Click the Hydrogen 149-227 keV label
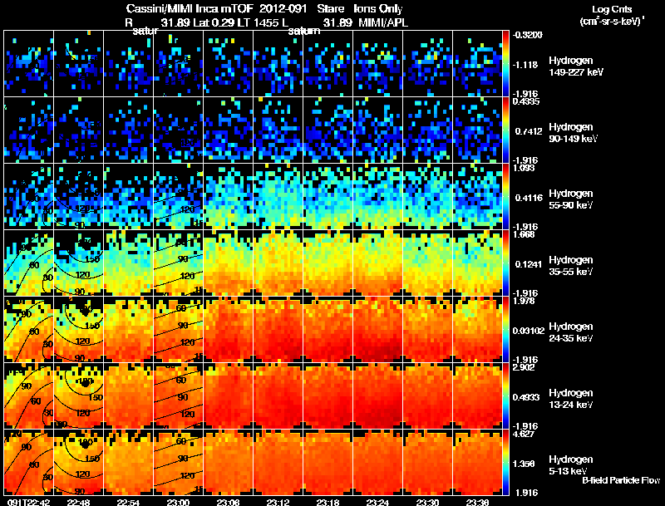665x506 pixels. click(576, 66)
